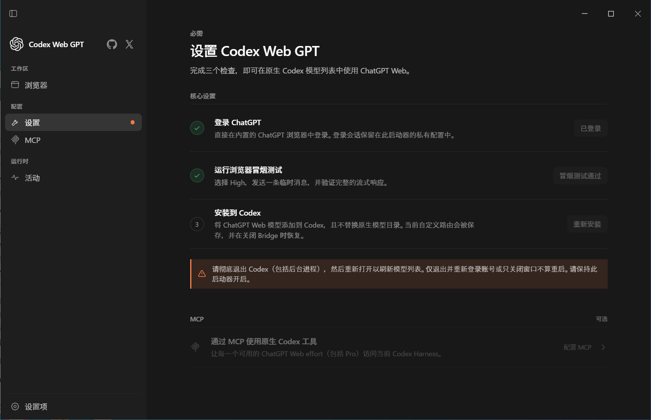This screenshot has height=420, width=651.
Task: Click the restart Codex warning message text
Action: coord(404,274)
